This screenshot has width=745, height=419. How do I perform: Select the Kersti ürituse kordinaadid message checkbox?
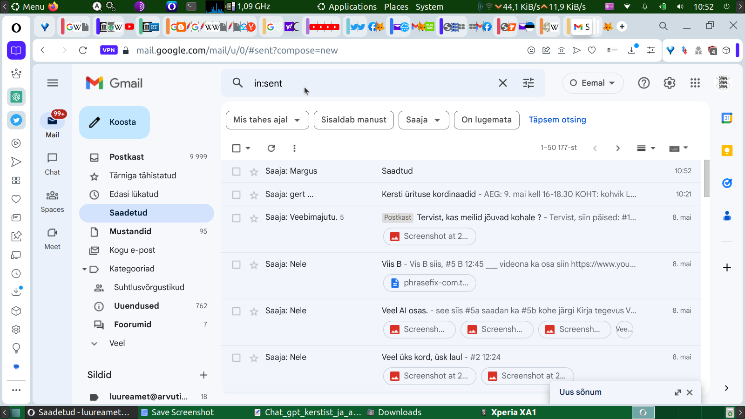coord(237,195)
